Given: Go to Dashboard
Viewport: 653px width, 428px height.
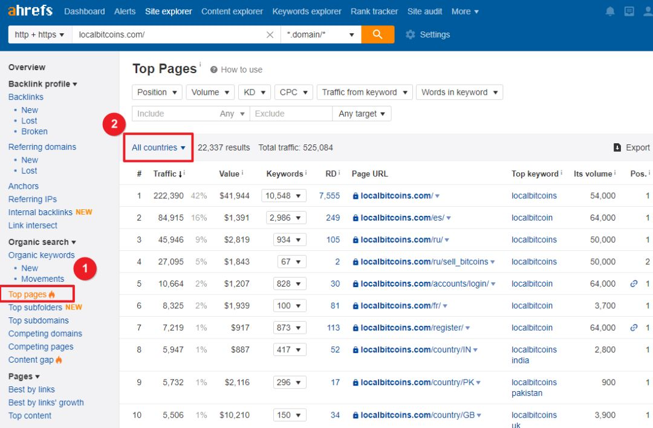Looking at the screenshot, I should [85, 11].
